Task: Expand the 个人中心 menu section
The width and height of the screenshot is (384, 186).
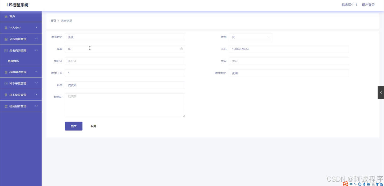Action: (x=21, y=28)
